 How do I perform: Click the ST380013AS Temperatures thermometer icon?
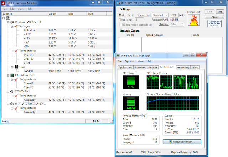tap(16, 96)
